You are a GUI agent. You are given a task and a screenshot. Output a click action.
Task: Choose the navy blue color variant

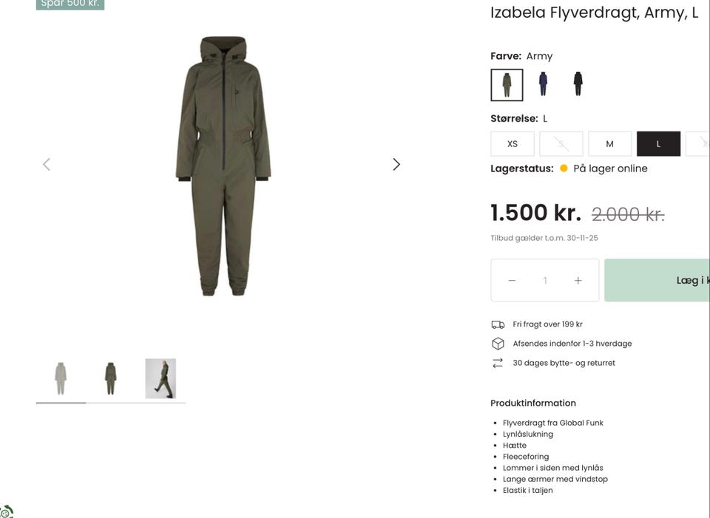(x=543, y=84)
